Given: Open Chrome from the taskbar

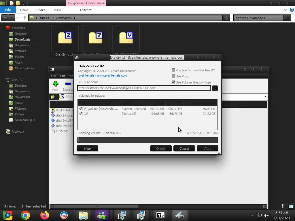Looking at the screenshot, I should pos(25,215).
